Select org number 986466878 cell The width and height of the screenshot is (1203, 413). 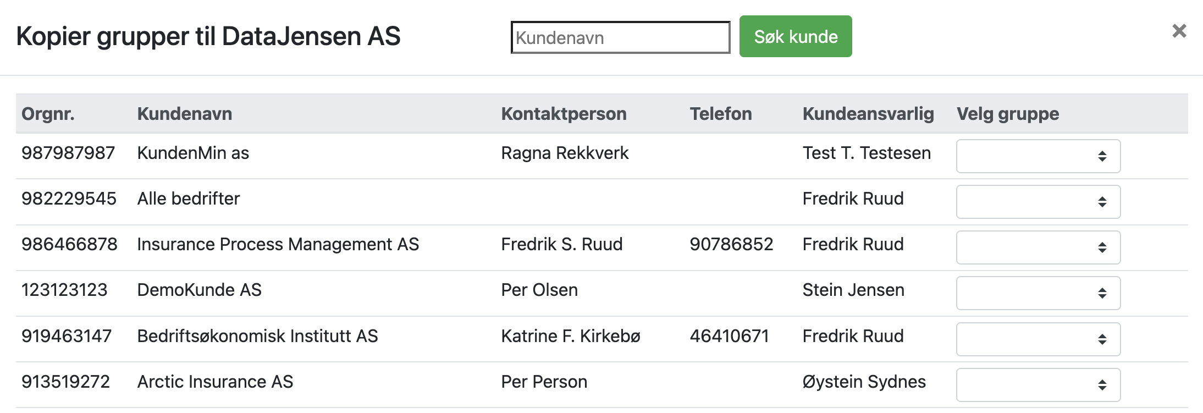[x=69, y=244]
